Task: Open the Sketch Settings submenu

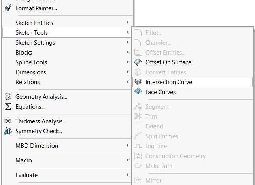Action: click(x=35, y=43)
